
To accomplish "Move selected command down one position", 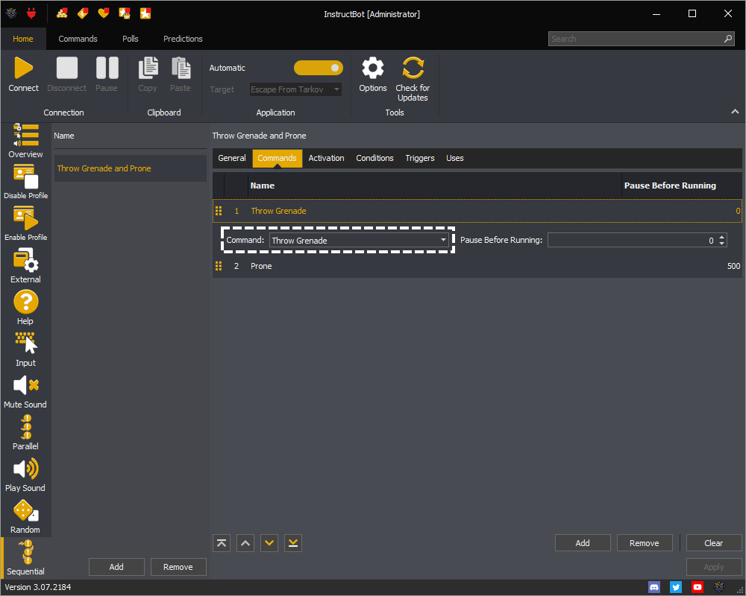I will (269, 543).
